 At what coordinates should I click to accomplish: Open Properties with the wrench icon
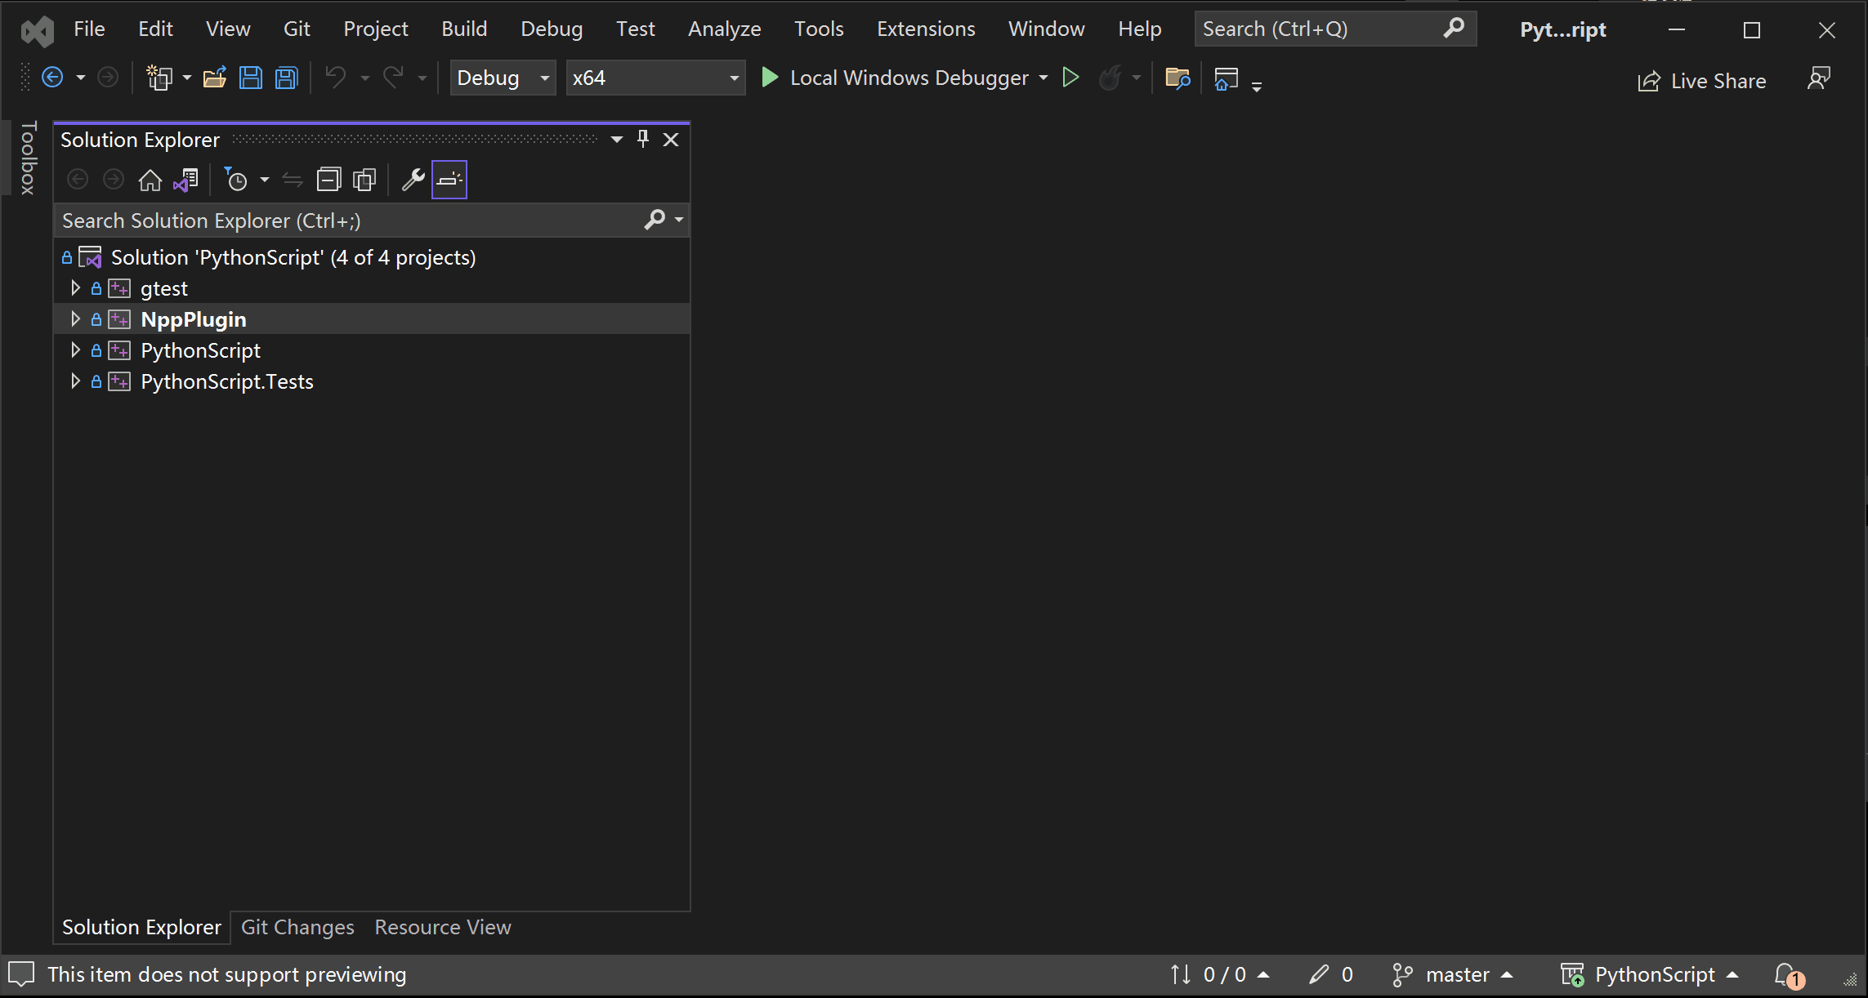(413, 180)
